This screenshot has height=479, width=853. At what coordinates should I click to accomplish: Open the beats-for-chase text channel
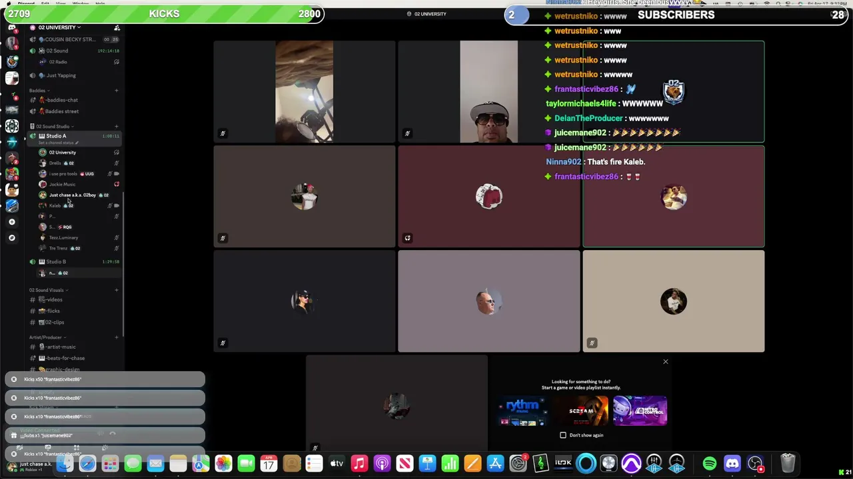pyautogui.click(x=74, y=358)
